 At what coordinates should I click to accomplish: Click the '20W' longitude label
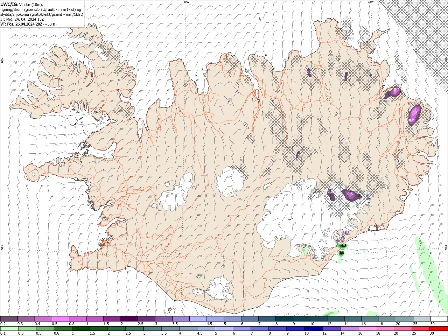tap(186, 2)
